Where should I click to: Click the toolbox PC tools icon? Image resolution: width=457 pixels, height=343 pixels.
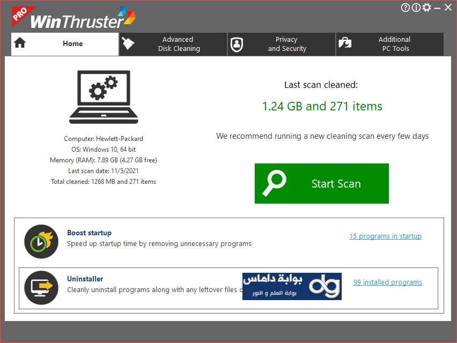pos(345,43)
